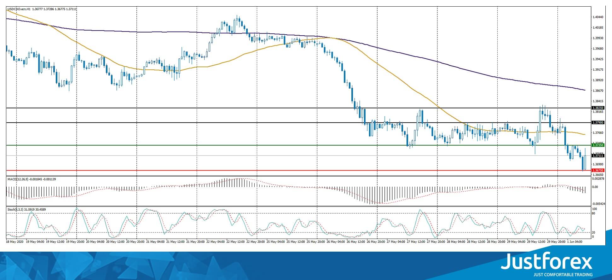Click the 29 May 20:00 time label
Viewport: 612px width, 280px height.
click(557, 242)
